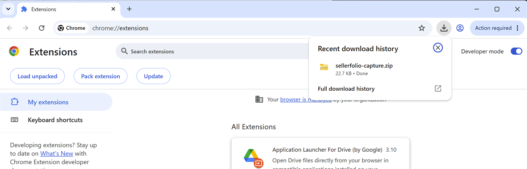The width and height of the screenshot is (527, 169).
Task: Open a new tab with plus button
Action: click(129, 9)
